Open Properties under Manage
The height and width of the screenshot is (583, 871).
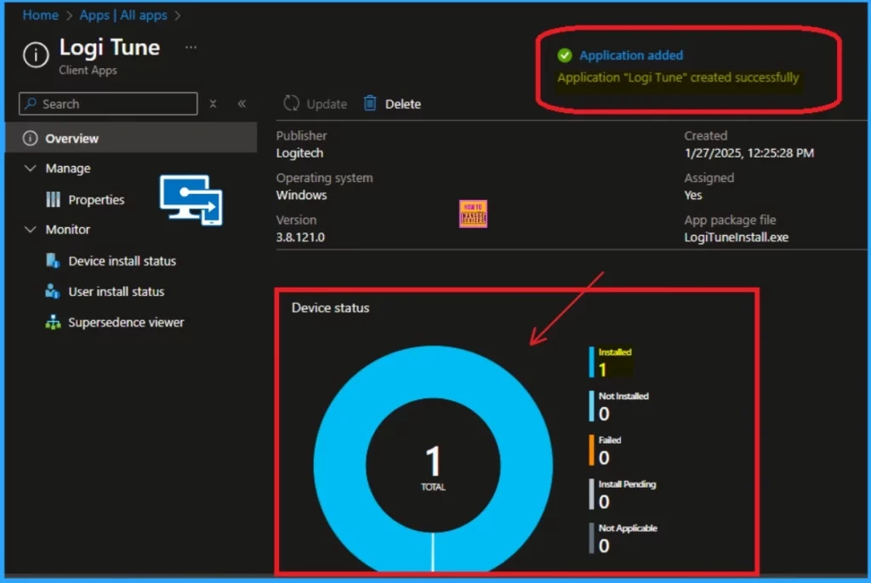[96, 199]
